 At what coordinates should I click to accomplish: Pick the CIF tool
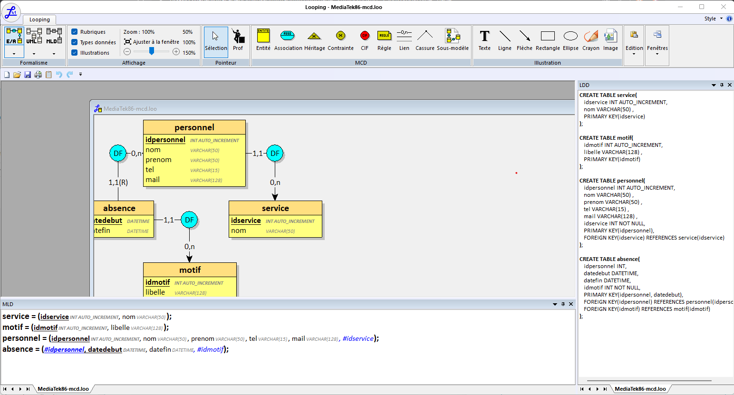click(x=365, y=40)
